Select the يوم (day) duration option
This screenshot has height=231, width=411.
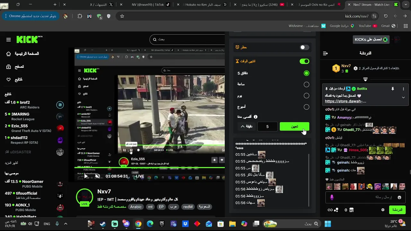(306, 96)
